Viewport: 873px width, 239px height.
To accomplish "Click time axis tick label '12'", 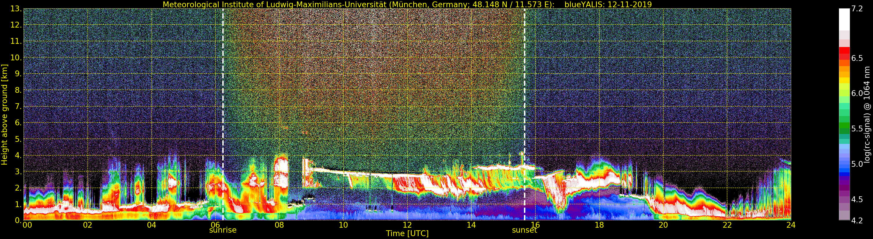I will (x=407, y=225).
